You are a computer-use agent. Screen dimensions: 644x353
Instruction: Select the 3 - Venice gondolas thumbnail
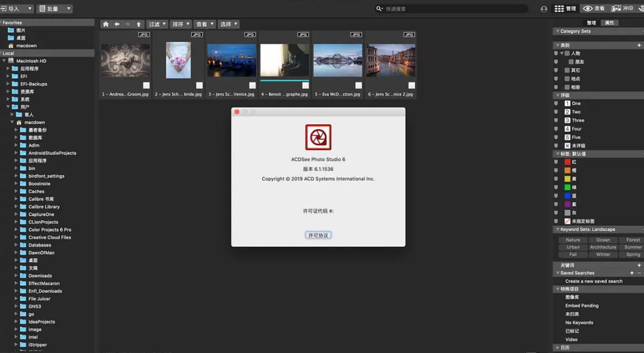pyautogui.click(x=231, y=60)
